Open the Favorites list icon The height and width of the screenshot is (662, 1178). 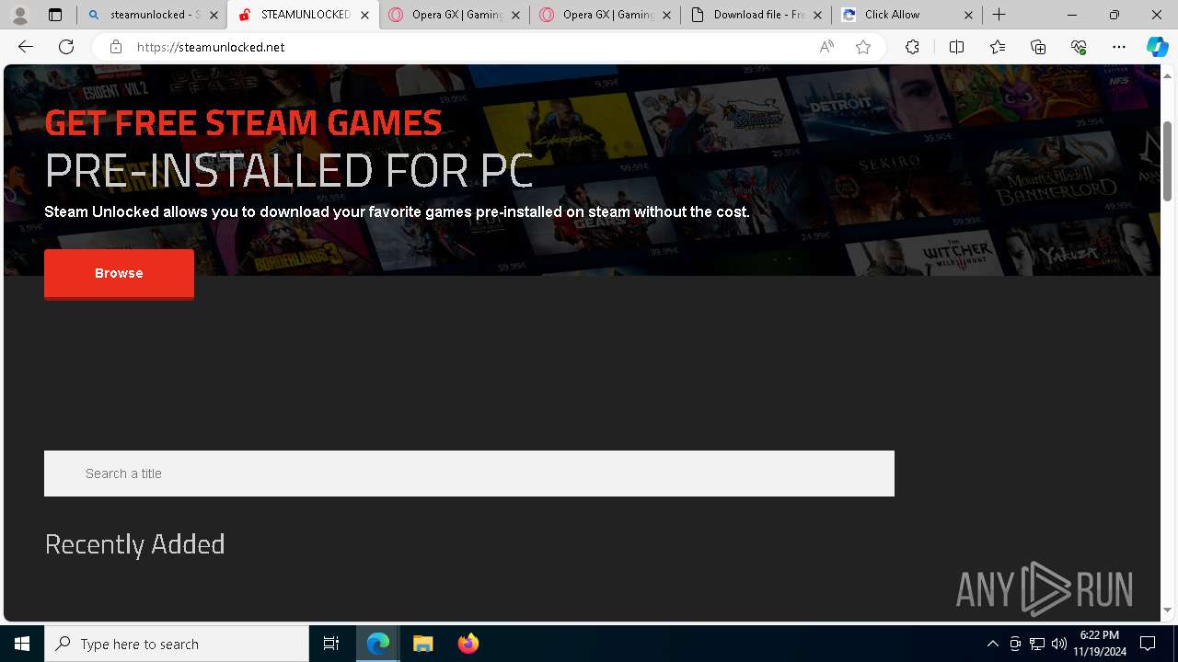coord(998,47)
